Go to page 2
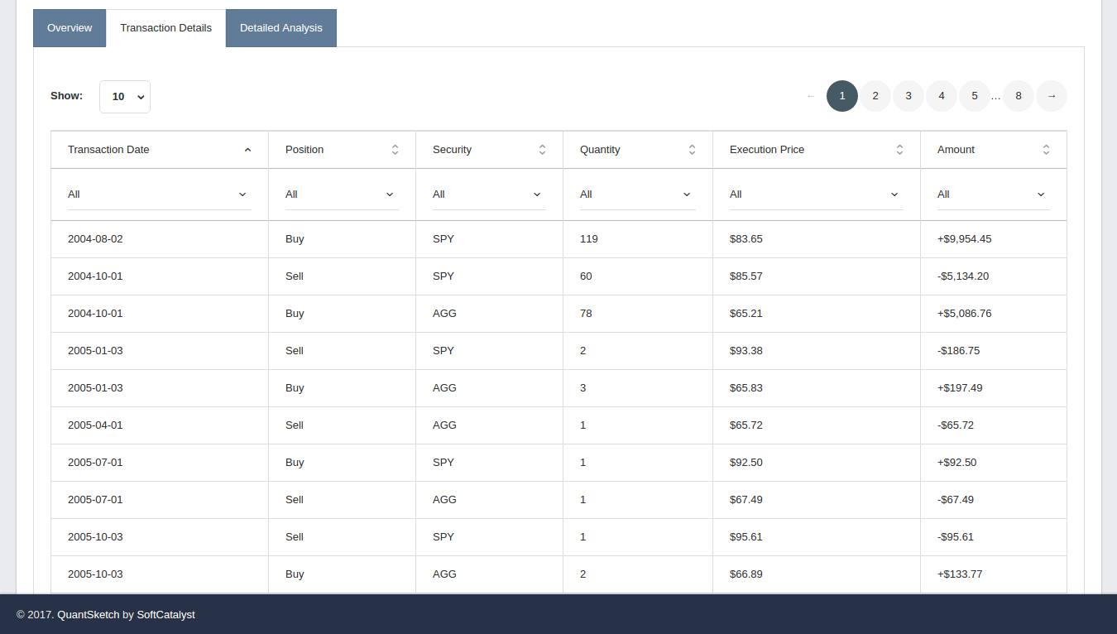Screen dimensions: 1117x634 point(875,96)
